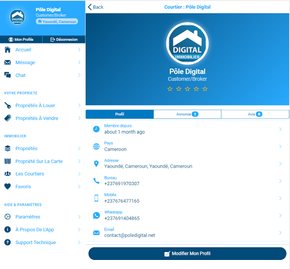Click the Annonce count badge
Viewport: 290px width, 269px height.
pos(195,114)
